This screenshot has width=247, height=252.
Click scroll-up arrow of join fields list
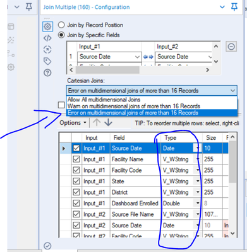pyautogui.click(x=216, y=46)
